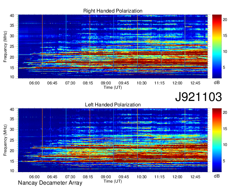Click 12:00 tick label on upper plot
The image size is (231, 187).
point(177,83)
